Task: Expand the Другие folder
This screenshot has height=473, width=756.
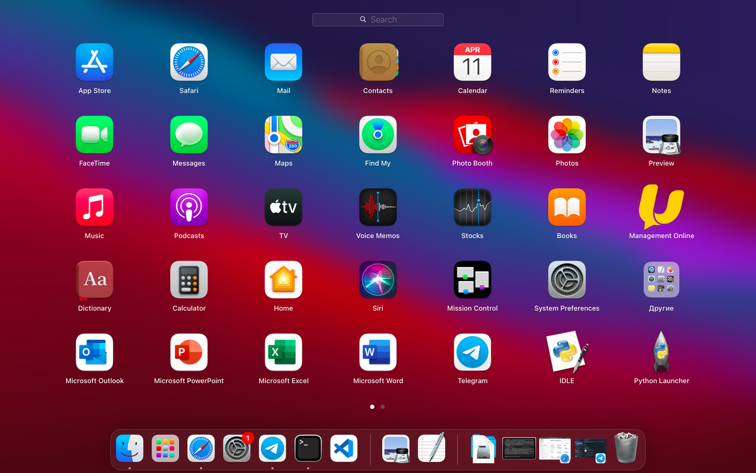Action: click(x=661, y=280)
